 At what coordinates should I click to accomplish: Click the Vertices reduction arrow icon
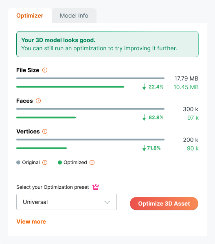(144, 148)
